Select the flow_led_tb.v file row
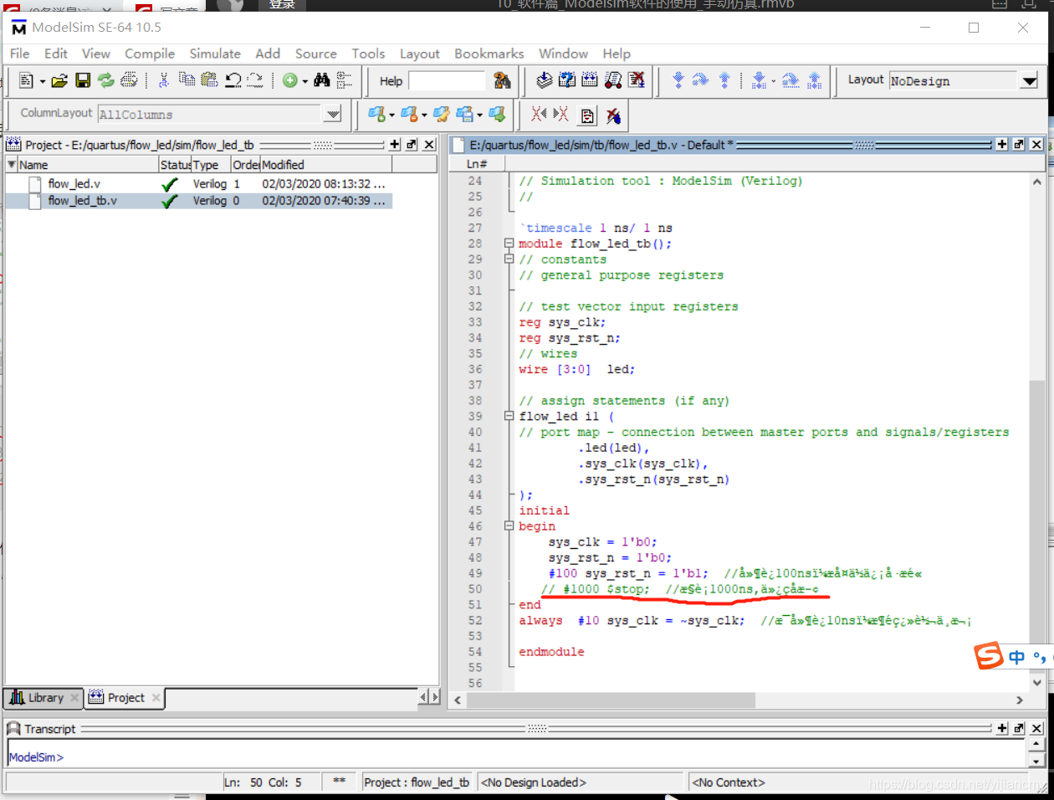1054x800 pixels. [x=199, y=201]
